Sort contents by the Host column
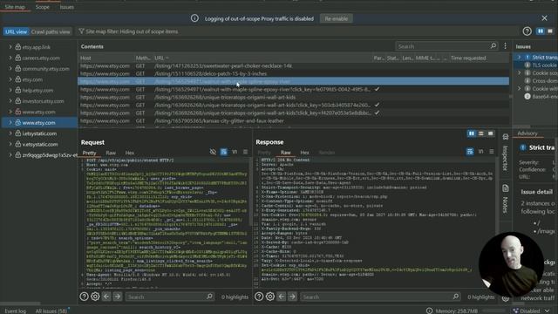This screenshot has height=314, width=558. 85,58
